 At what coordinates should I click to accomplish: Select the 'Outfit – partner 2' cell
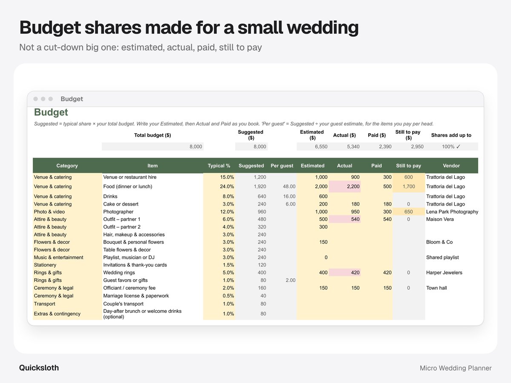coord(152,227)
